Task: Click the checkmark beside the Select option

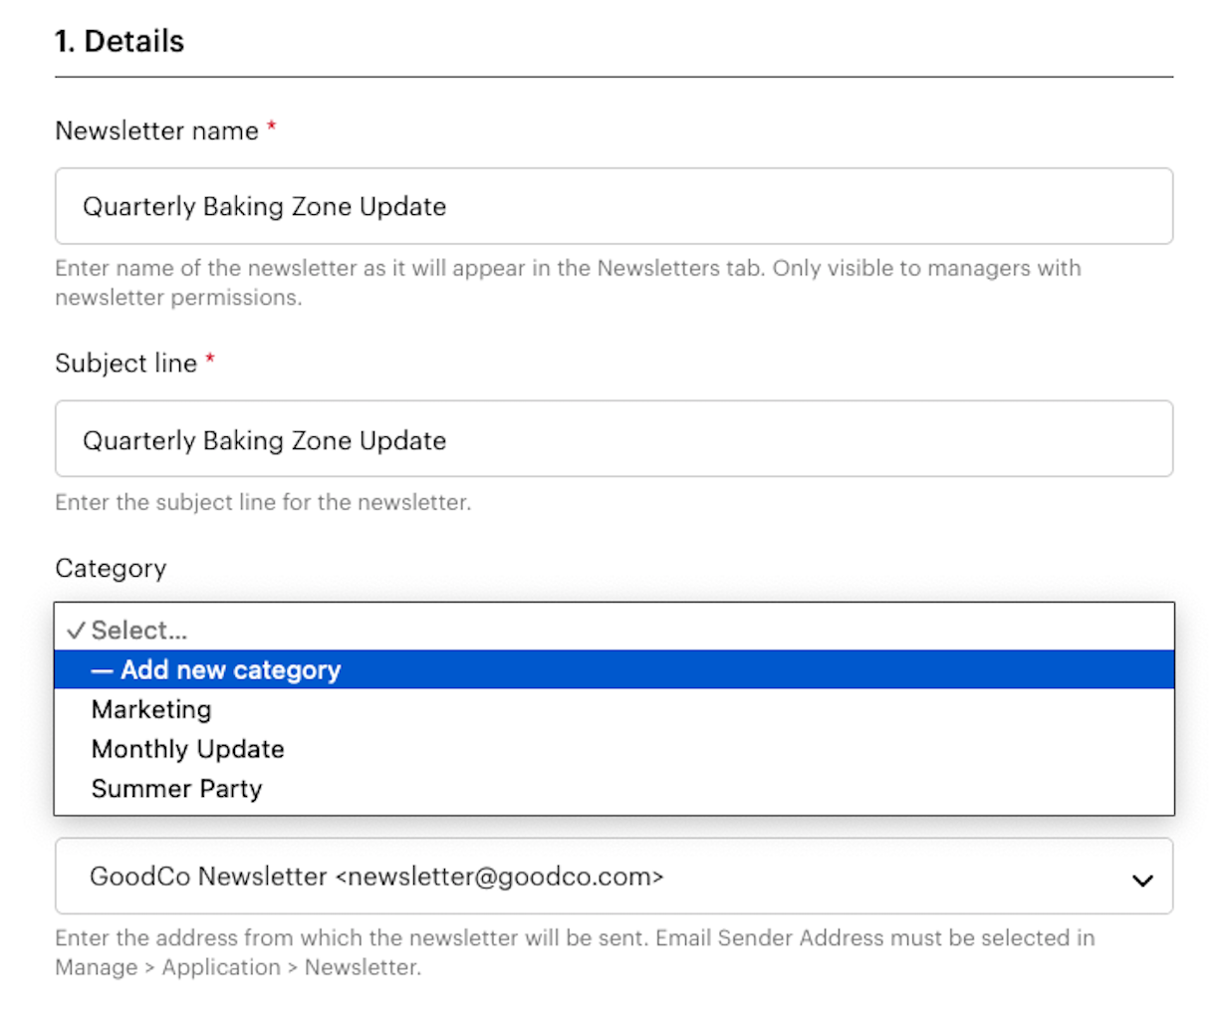Action: [x=76, y=631]
